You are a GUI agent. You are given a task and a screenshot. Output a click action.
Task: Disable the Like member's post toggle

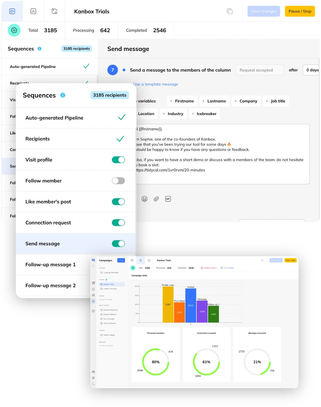coord(118,202)
